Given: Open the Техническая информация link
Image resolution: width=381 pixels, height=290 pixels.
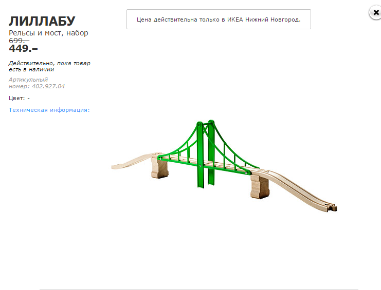Looking at the screenshot, I should tap(49, 110).
